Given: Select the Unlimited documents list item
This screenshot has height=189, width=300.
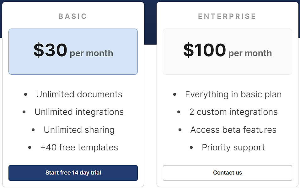Looking at the screenshot, I should [79, 94].
